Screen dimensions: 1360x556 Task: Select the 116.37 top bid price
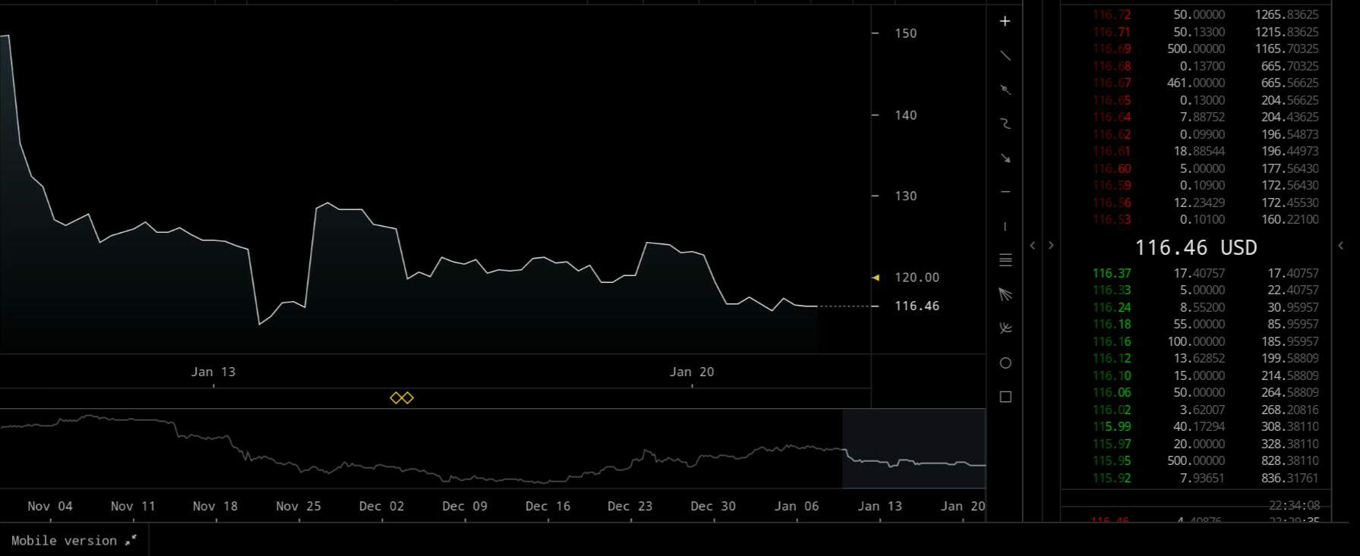tap(1111, 273)
